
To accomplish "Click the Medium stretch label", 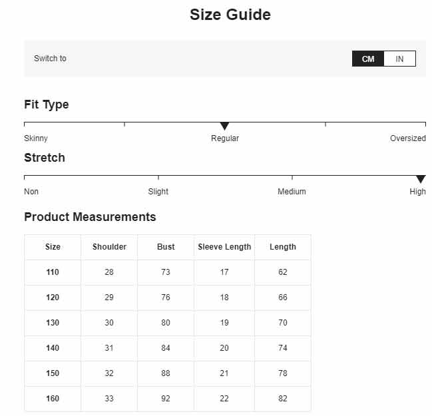I will [292, 192].
